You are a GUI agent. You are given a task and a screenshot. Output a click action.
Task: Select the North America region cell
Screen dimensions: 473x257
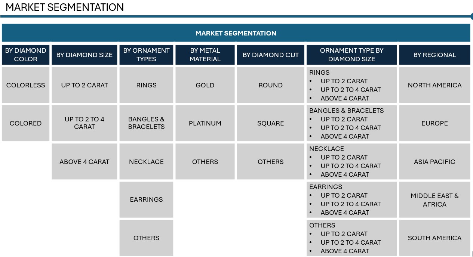point(434,85)
